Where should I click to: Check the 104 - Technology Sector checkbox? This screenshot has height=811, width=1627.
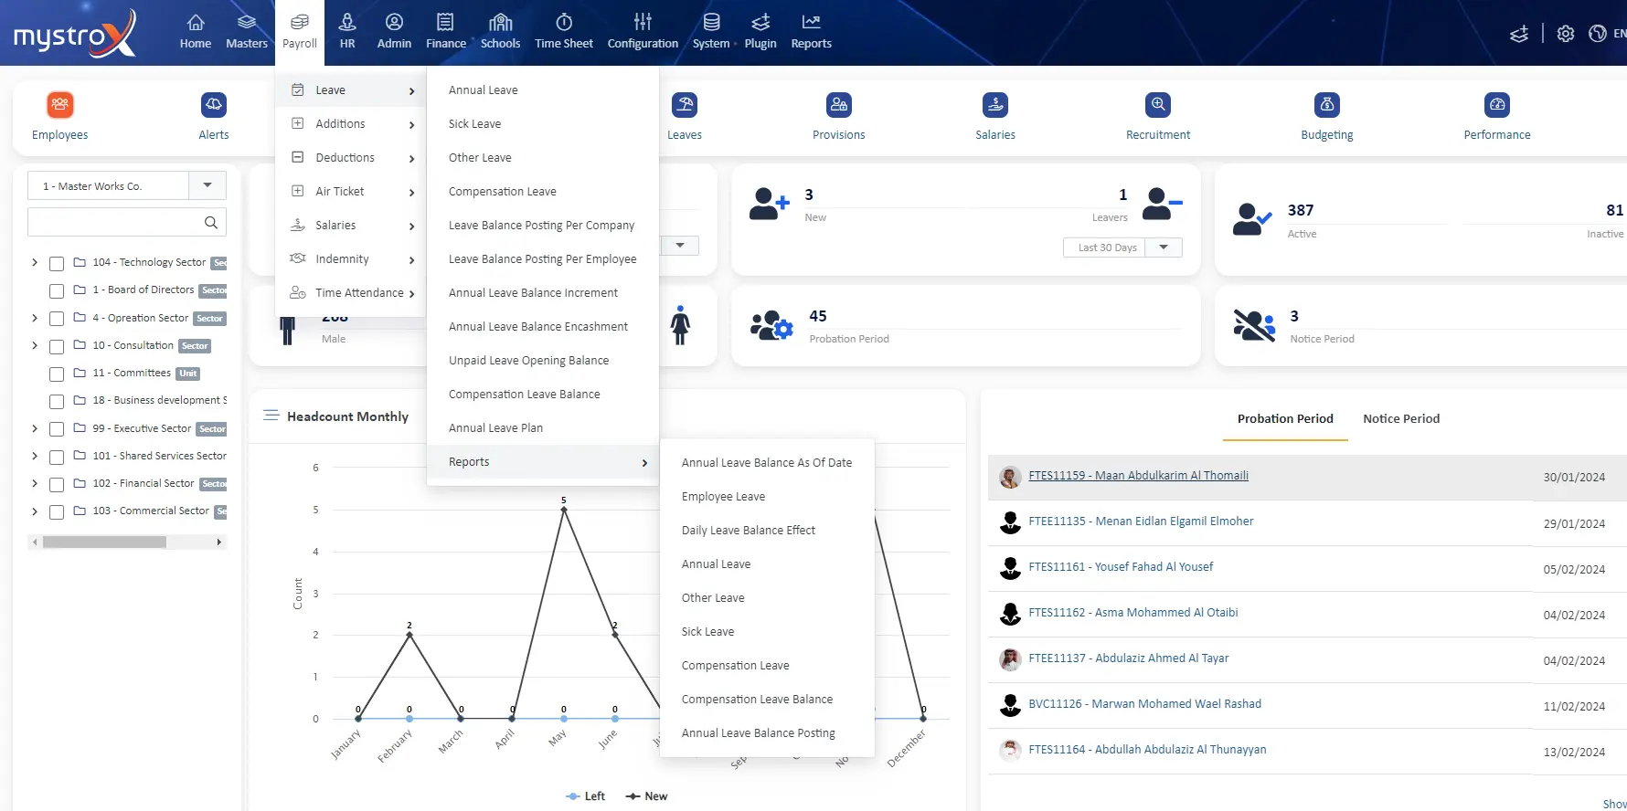click(x=57, y=263)
